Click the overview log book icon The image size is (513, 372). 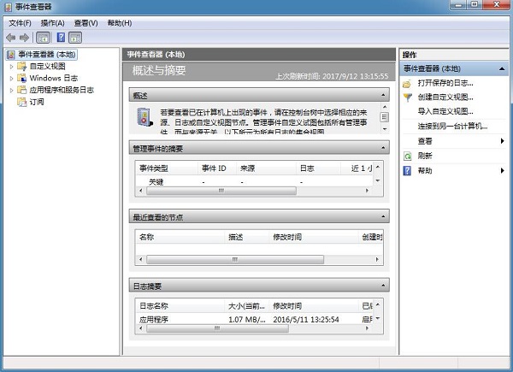(144, 117)
